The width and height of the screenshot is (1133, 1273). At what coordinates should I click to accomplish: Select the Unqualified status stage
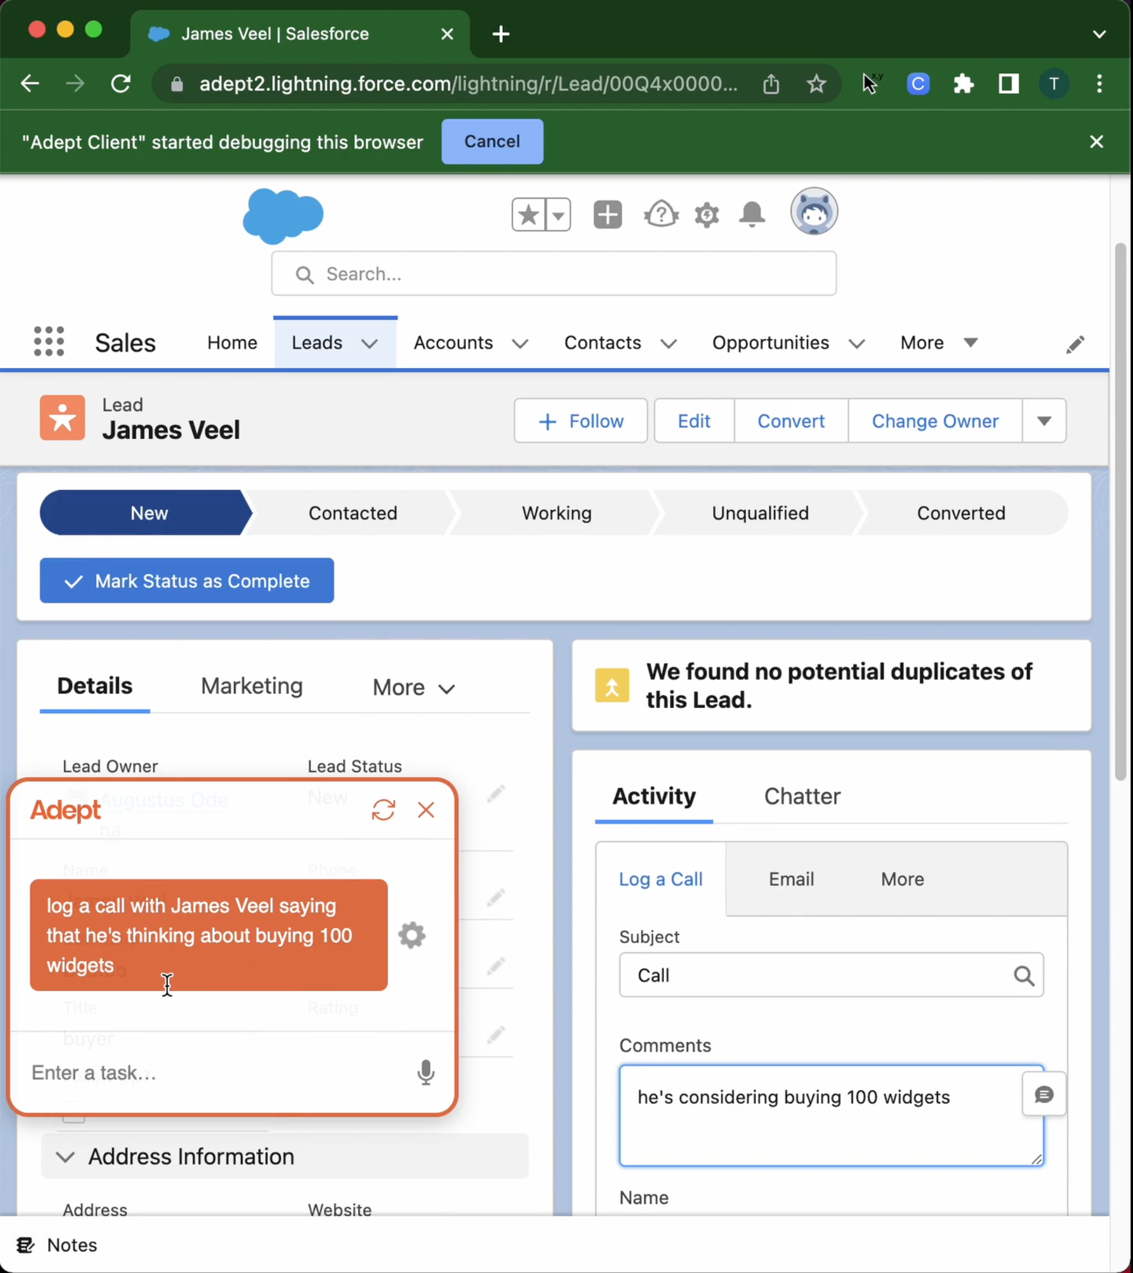tap(760, 513)
